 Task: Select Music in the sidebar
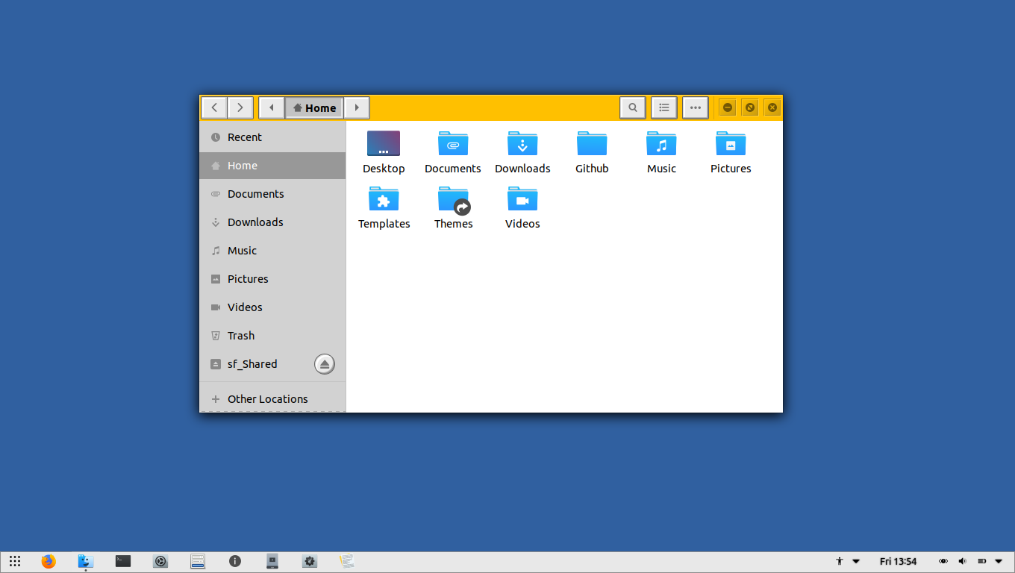tap(272, 251)
